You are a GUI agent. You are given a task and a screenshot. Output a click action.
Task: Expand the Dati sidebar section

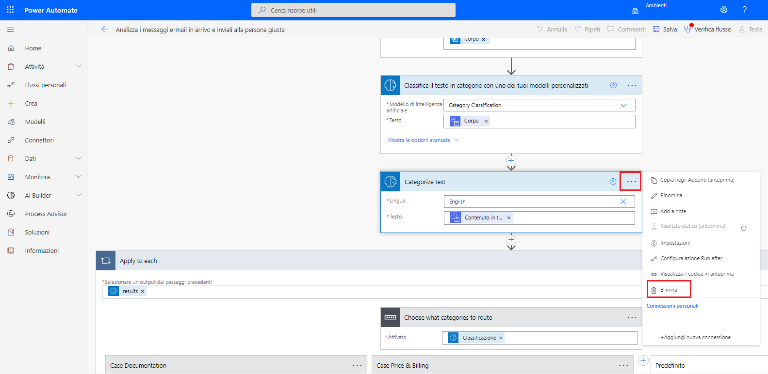coord(79,158)
